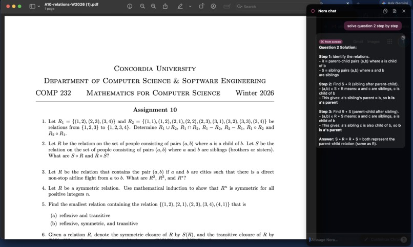Rotate the PDF page

click(x=201, y=6)
